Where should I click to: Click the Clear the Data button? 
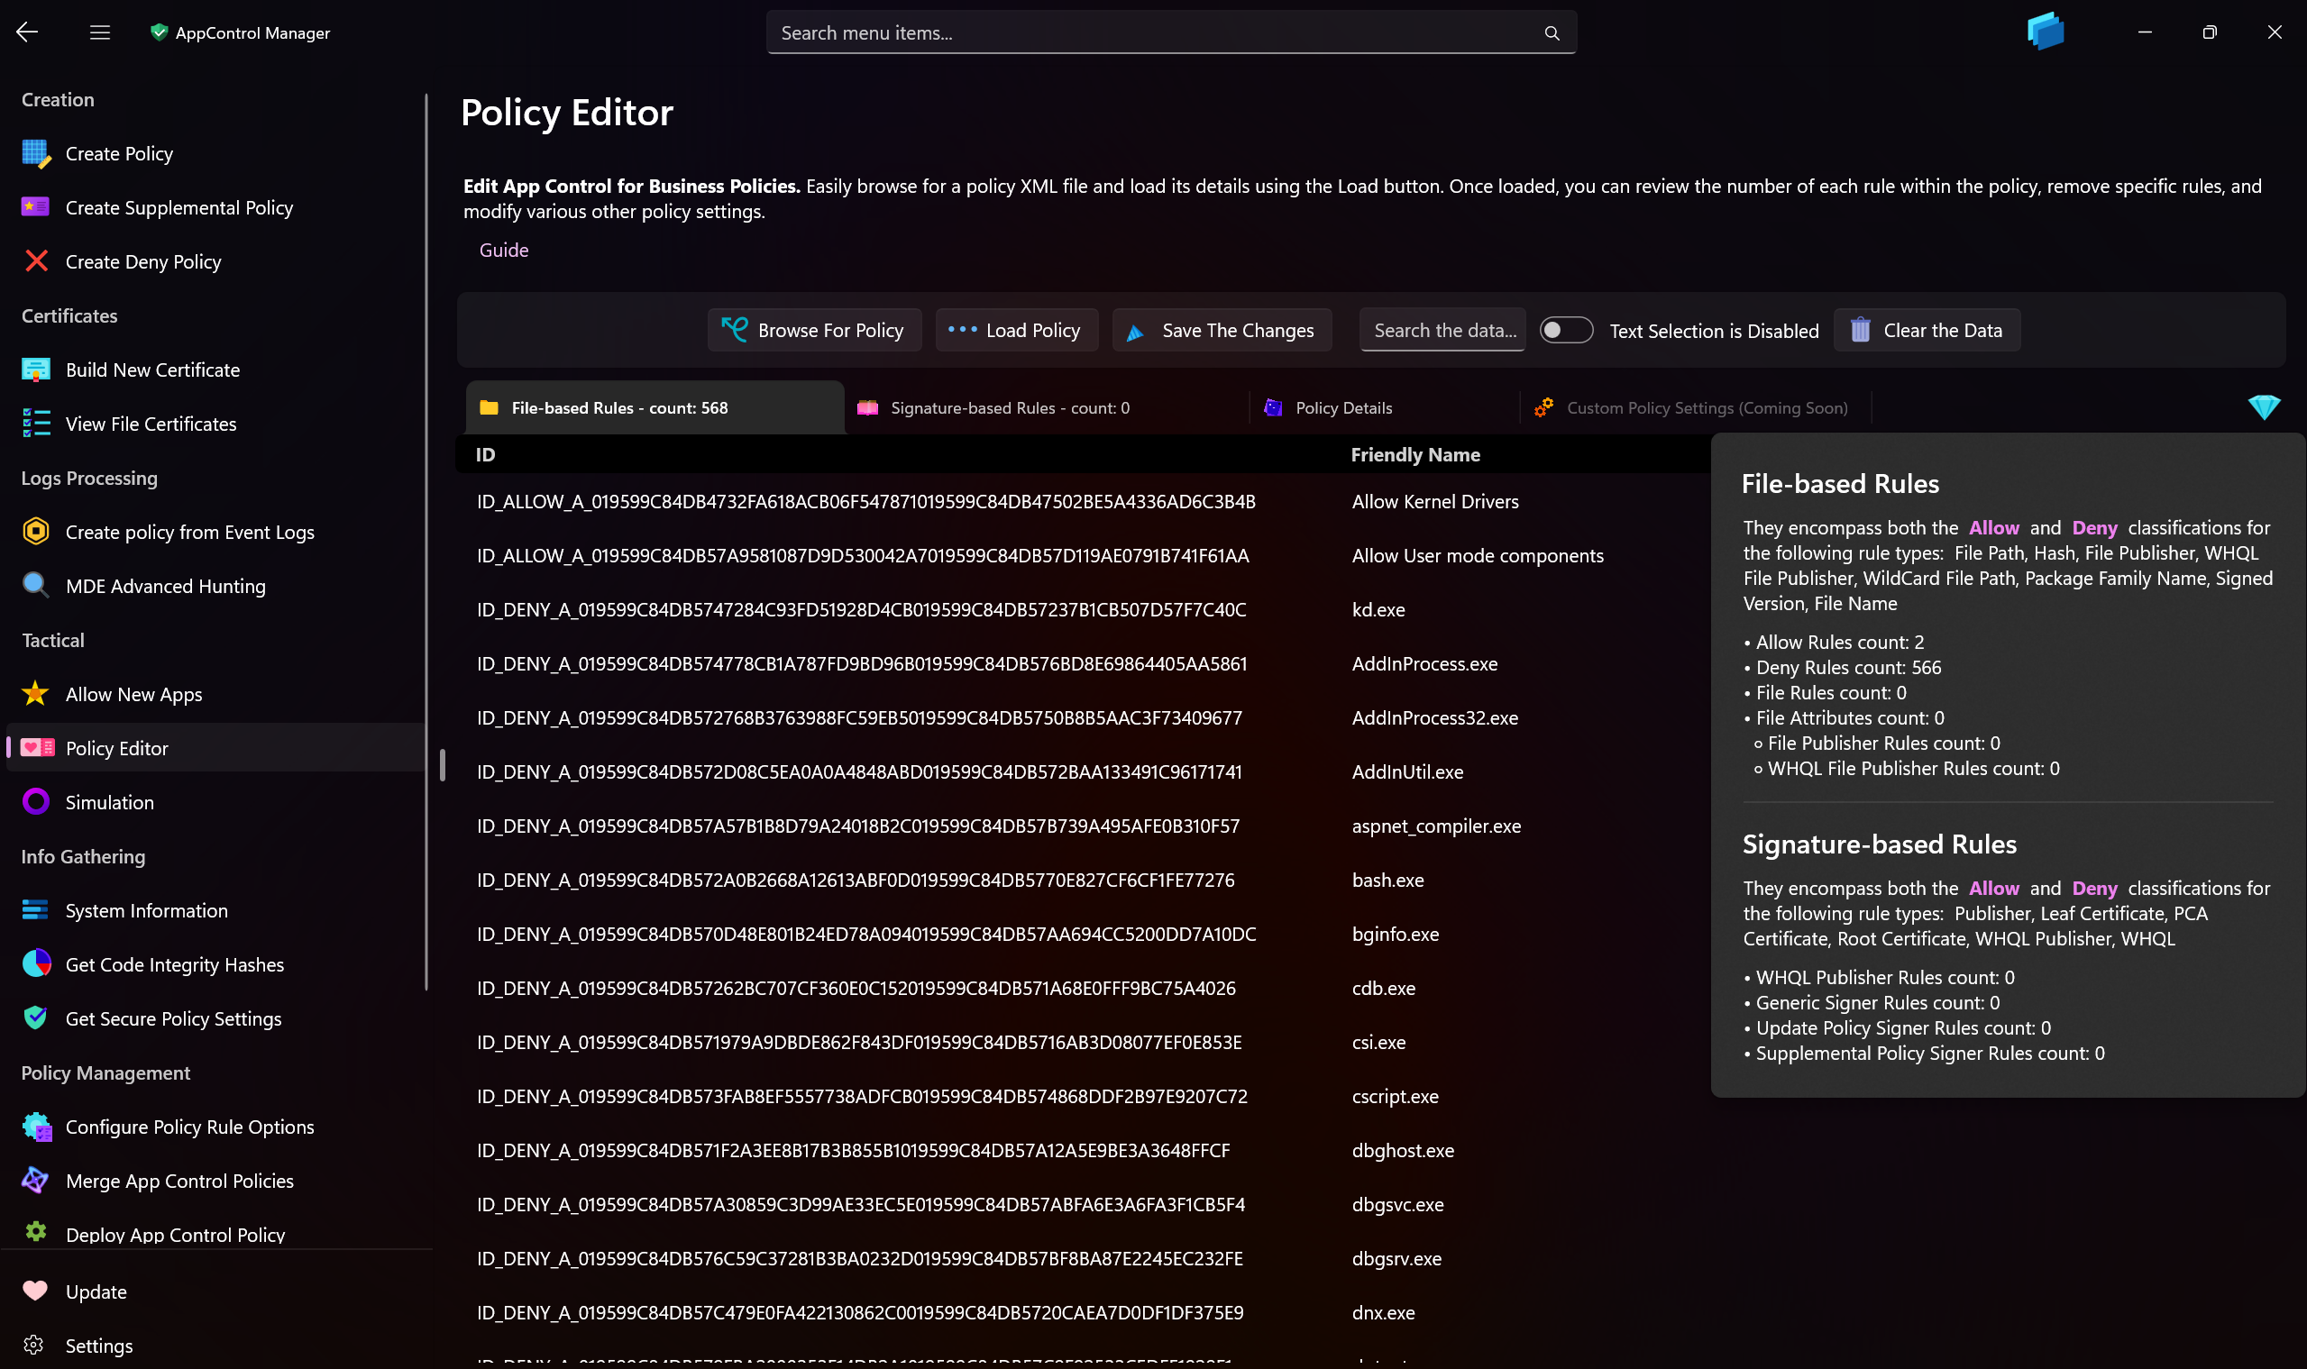pos(1927,330)
